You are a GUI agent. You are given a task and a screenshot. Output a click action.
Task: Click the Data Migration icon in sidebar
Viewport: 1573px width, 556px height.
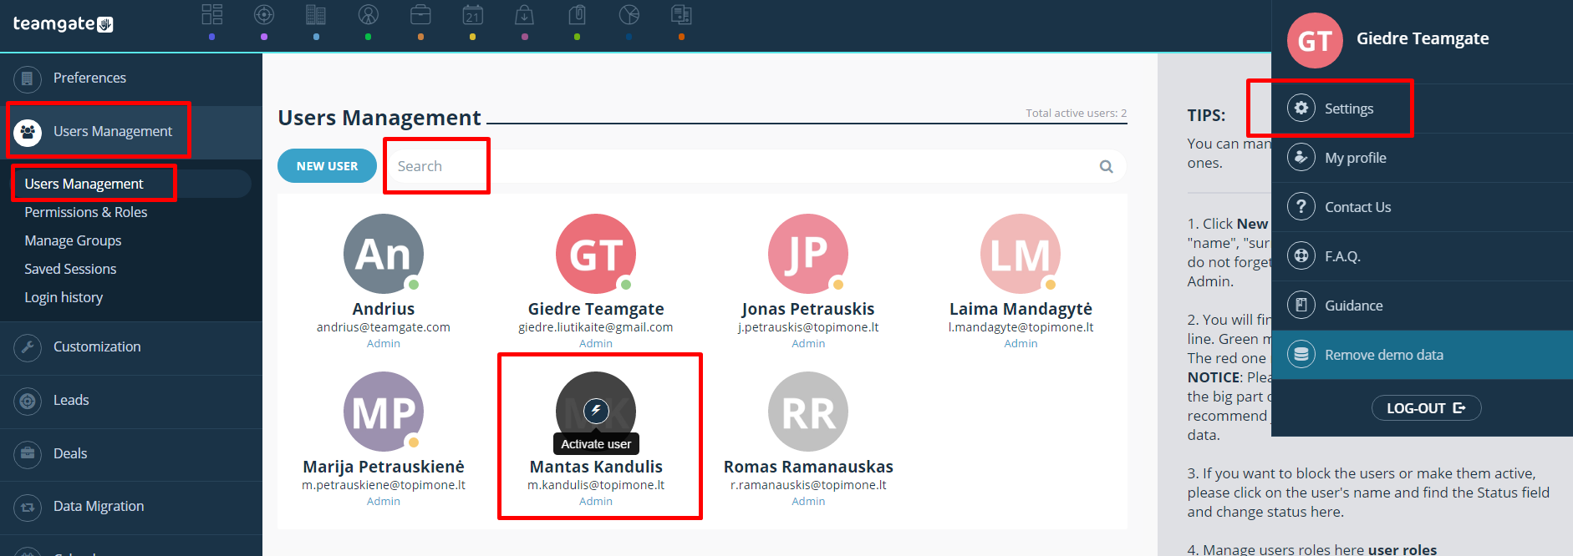[28, 507]
